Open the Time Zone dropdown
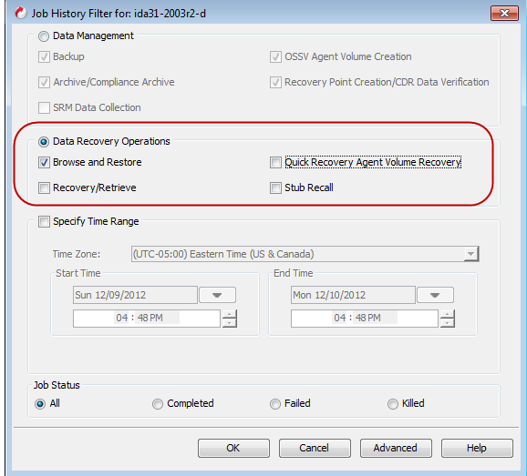Viewport: 527px width, 476px height. 470,254
